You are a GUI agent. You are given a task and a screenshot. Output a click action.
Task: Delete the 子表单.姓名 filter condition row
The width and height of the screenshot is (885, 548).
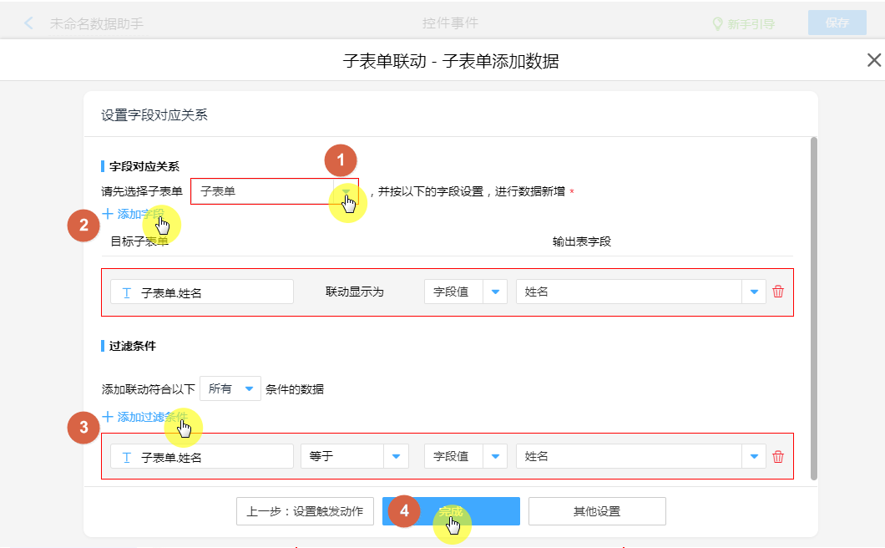[778, 456]
